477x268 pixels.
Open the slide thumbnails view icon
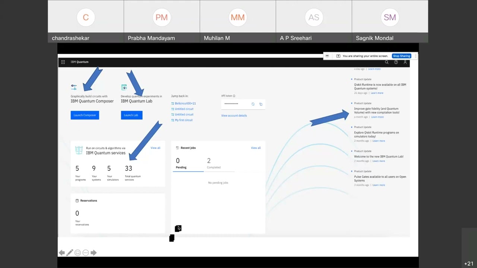click(x=78, y=253)
